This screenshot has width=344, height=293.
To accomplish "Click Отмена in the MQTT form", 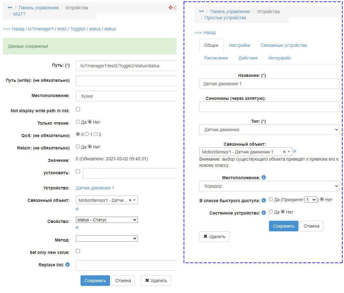I will point(123,281).
